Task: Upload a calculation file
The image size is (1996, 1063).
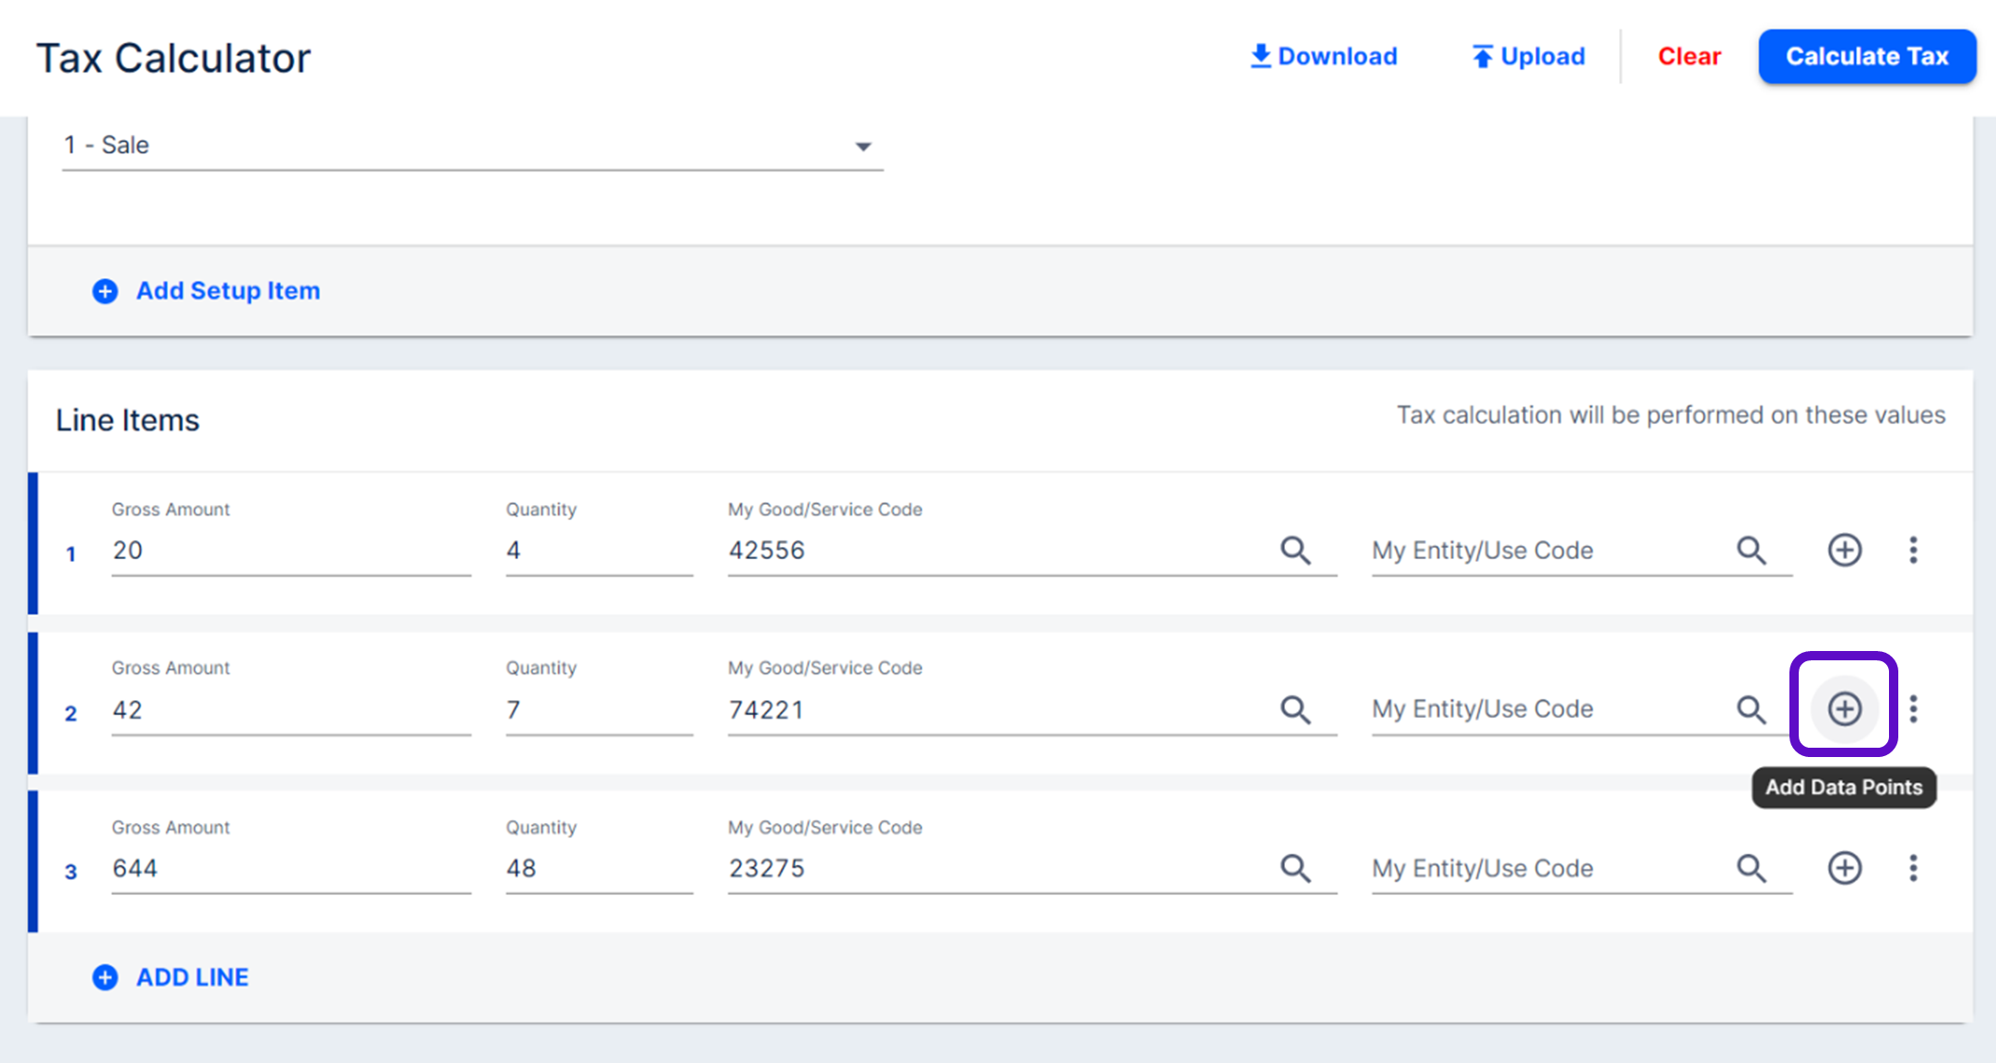Action: pos(1528,57)
